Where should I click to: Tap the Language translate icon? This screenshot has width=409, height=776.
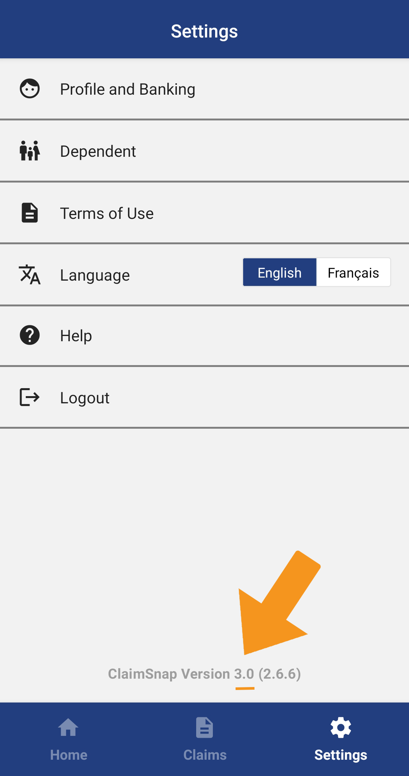(x=30, y=275)
